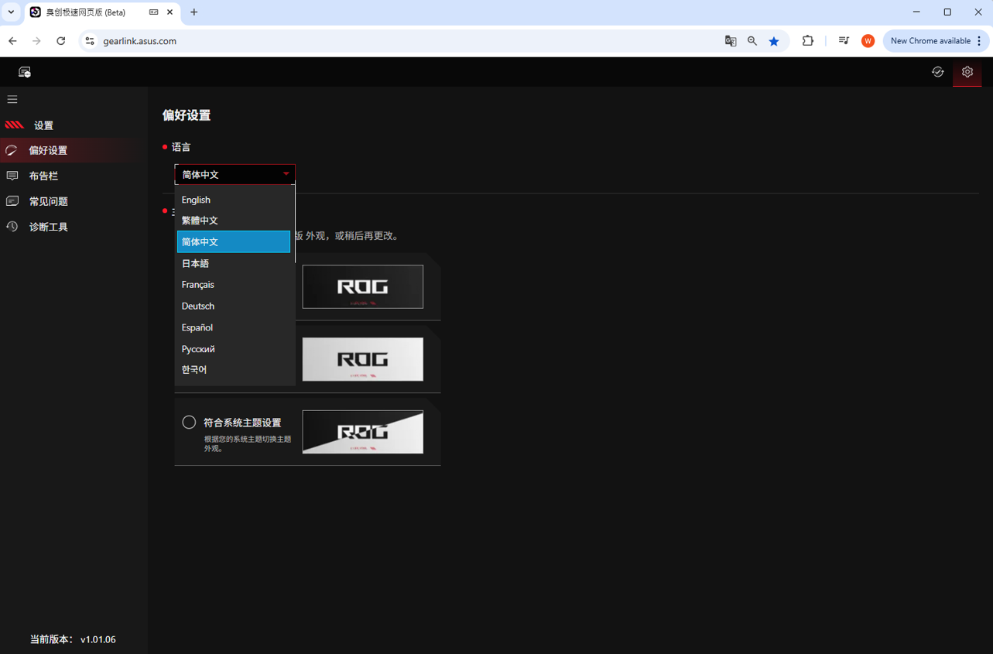Image resolution: width=993 pixels, height=654 pixels.
Task: Collapse sidebar with the hamburger menu icon
Action: coord(12,99)
